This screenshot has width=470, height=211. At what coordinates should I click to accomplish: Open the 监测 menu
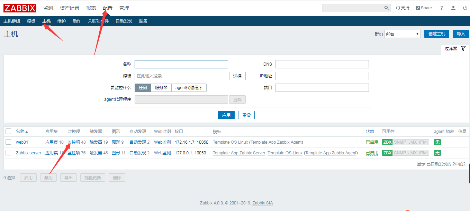pos(48,8)
